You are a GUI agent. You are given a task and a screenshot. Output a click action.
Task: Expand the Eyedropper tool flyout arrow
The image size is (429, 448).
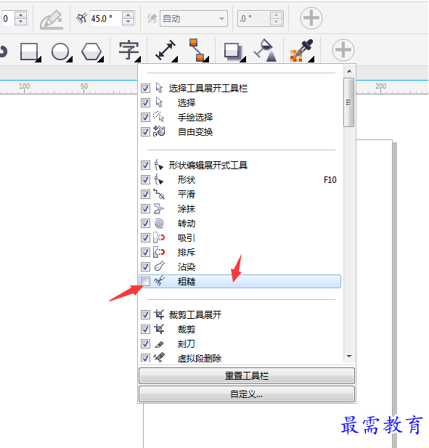tap(311, 59)
